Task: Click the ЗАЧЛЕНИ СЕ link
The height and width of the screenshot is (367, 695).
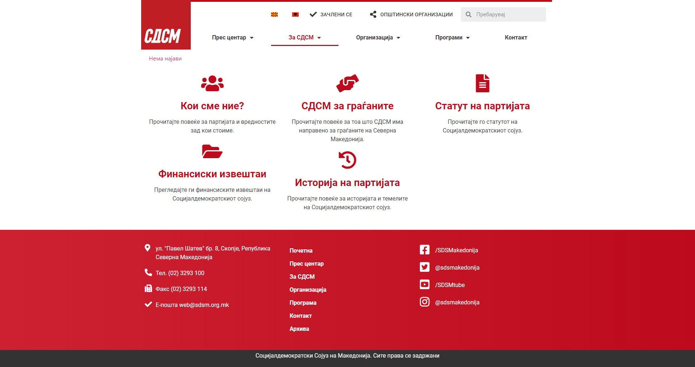Action: pos(331,14)
